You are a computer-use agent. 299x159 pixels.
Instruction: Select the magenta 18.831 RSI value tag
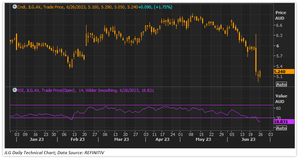click(283, 122)
